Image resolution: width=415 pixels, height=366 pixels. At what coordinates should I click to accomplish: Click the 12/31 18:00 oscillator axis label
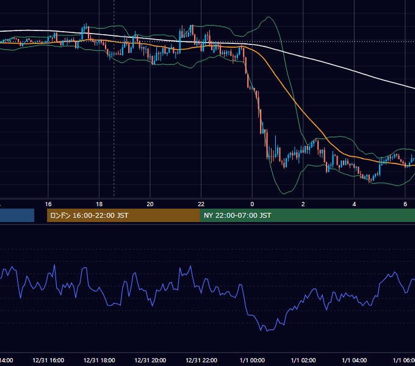pyautogui.click(x=99, y=360)
